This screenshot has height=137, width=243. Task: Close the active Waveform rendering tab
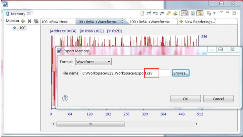point(121,21)
